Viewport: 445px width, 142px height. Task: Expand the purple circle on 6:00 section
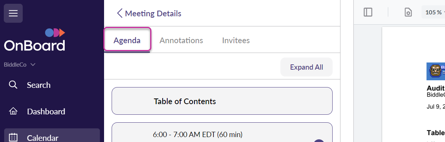pos(319,140)
